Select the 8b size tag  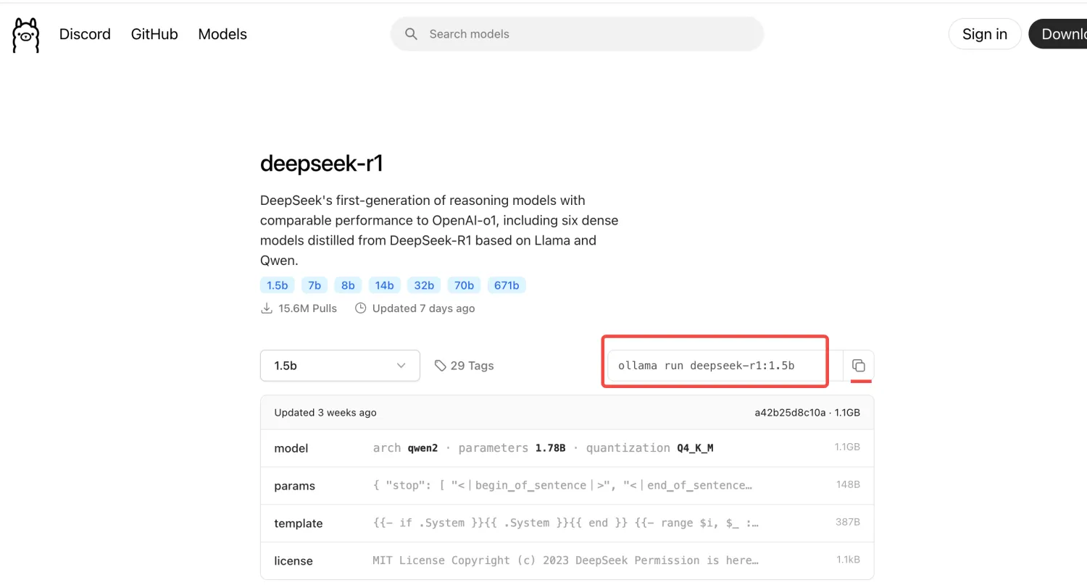pyautogui.click(x=348, y=285)
